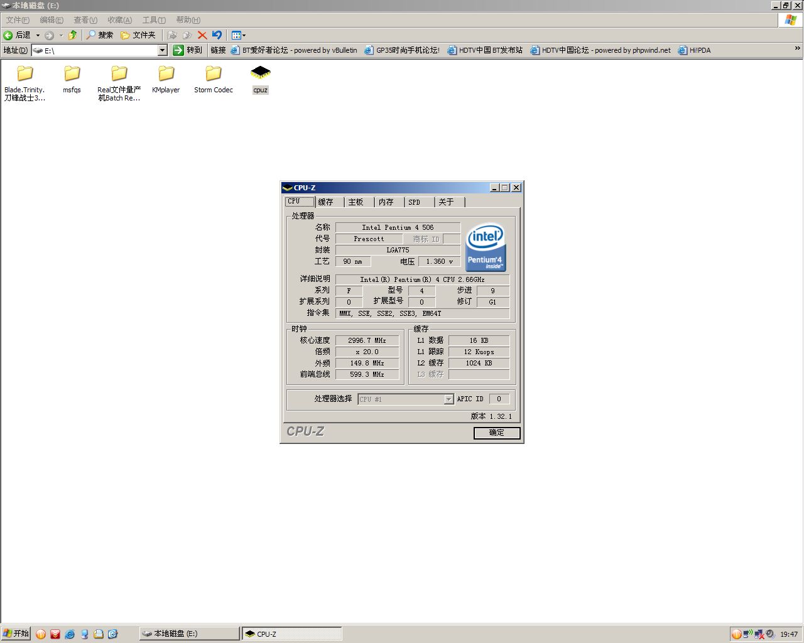Open the processor selection dropdown
This screenshot has width=804, height=643.
coord(448,399)
